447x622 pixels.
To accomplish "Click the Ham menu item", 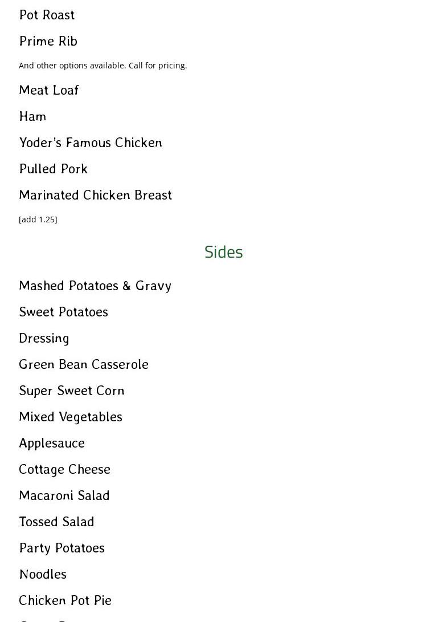I will point(32,116).
